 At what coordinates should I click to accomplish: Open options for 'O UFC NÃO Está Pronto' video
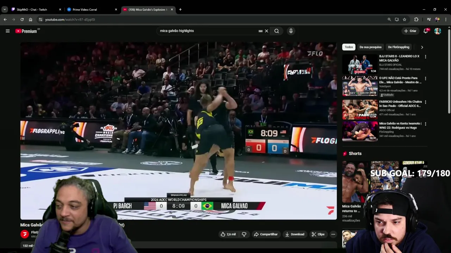click(x=425, y=78)
